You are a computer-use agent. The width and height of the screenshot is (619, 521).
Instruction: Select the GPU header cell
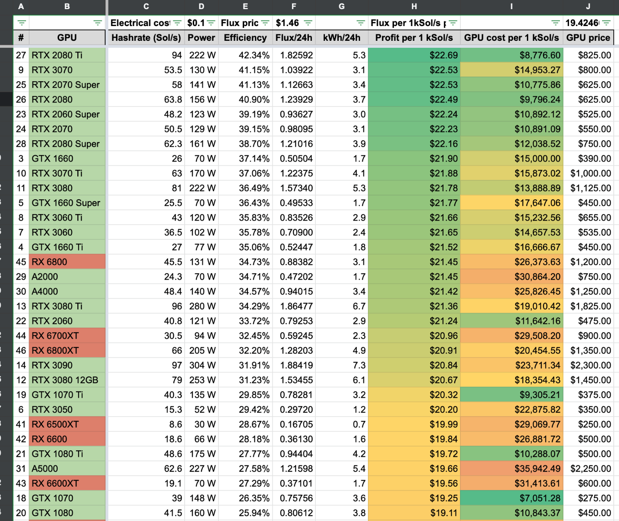[67, 38]
